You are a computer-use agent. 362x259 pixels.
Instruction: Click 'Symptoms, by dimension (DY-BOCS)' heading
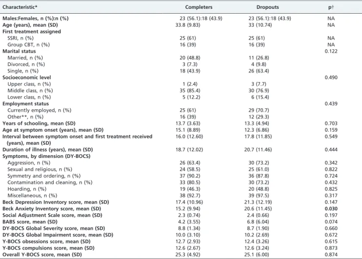tap(46, 156)
